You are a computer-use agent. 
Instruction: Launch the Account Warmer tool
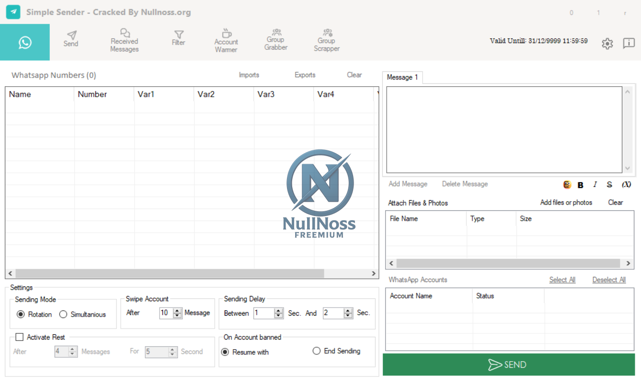[x=226, y=40]
